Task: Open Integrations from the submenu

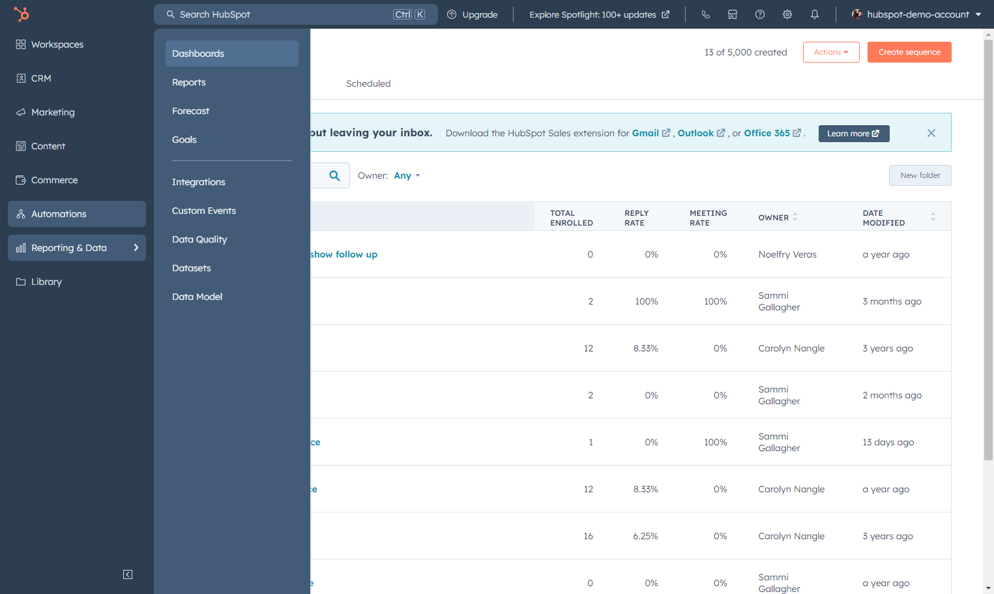Action: 232,182
